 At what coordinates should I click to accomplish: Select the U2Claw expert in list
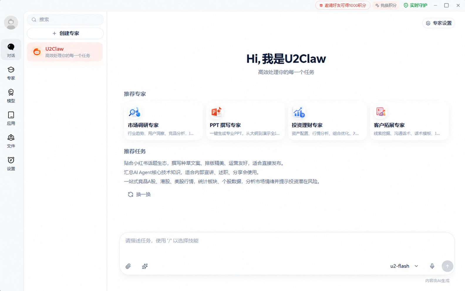[x=65, y=52]
